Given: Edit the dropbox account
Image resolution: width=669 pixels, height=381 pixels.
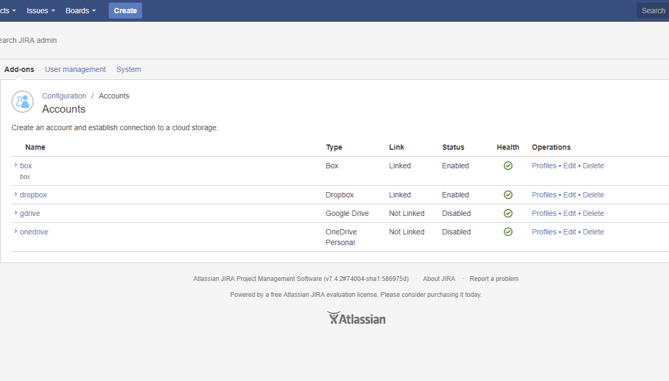Looking at the screenshot, I should click(x=570, y=195).
